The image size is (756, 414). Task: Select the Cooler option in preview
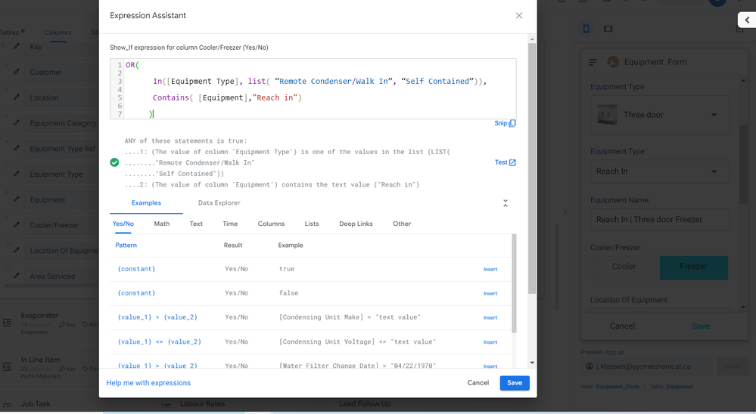point(624,267)
